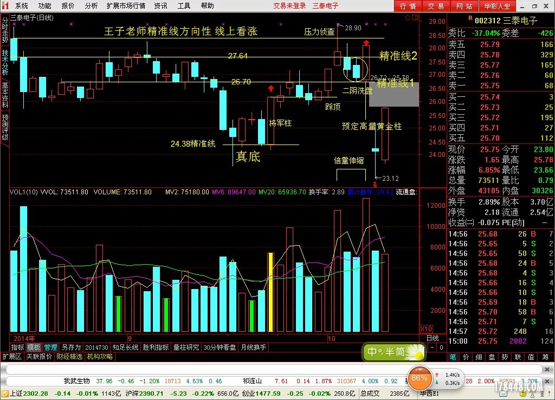Click the diamond icon above the price axis
The height and width of the screenshot is (400, 555).
408,17
